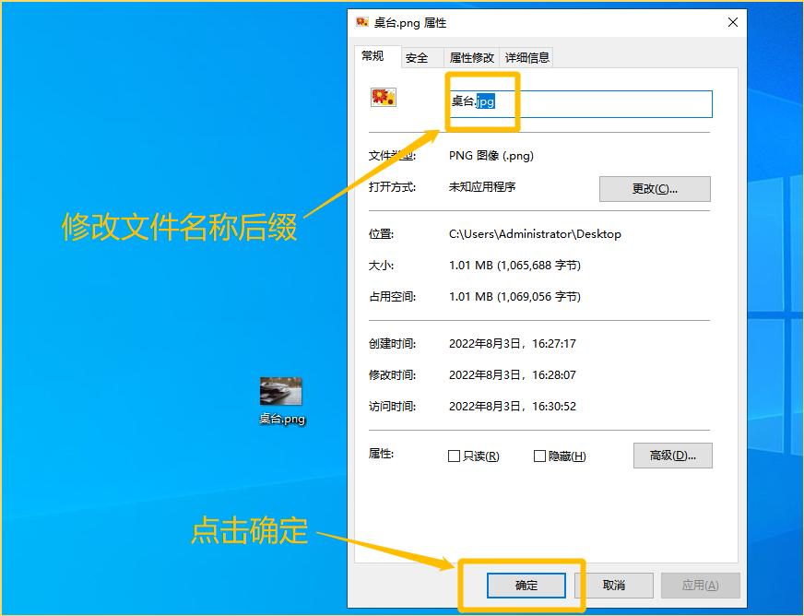Select the 桌台.png icon on the desktop
The height and width of the screenshot is (616, 804).
[281, 391]
